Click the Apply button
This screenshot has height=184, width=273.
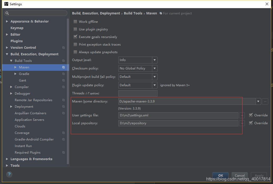pyautogui.click(x=259, y=175)
